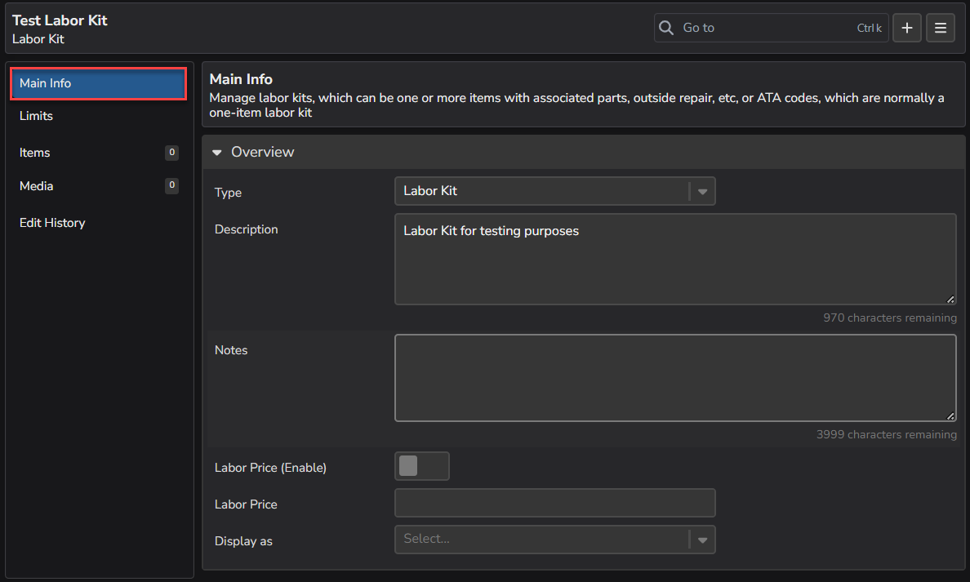
Task: Open the Type combo box
Action: [x=555, y=191]
